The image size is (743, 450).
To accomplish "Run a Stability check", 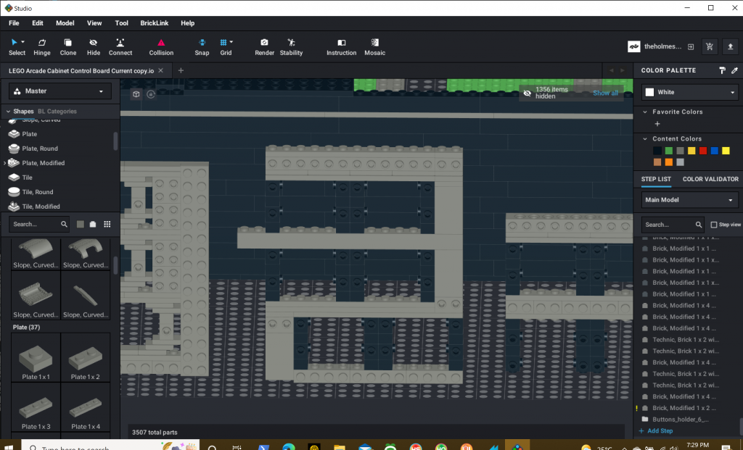I will (x=291, y=46).
